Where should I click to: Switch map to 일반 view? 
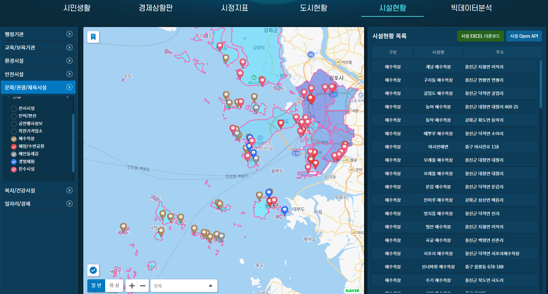point(96,285)
